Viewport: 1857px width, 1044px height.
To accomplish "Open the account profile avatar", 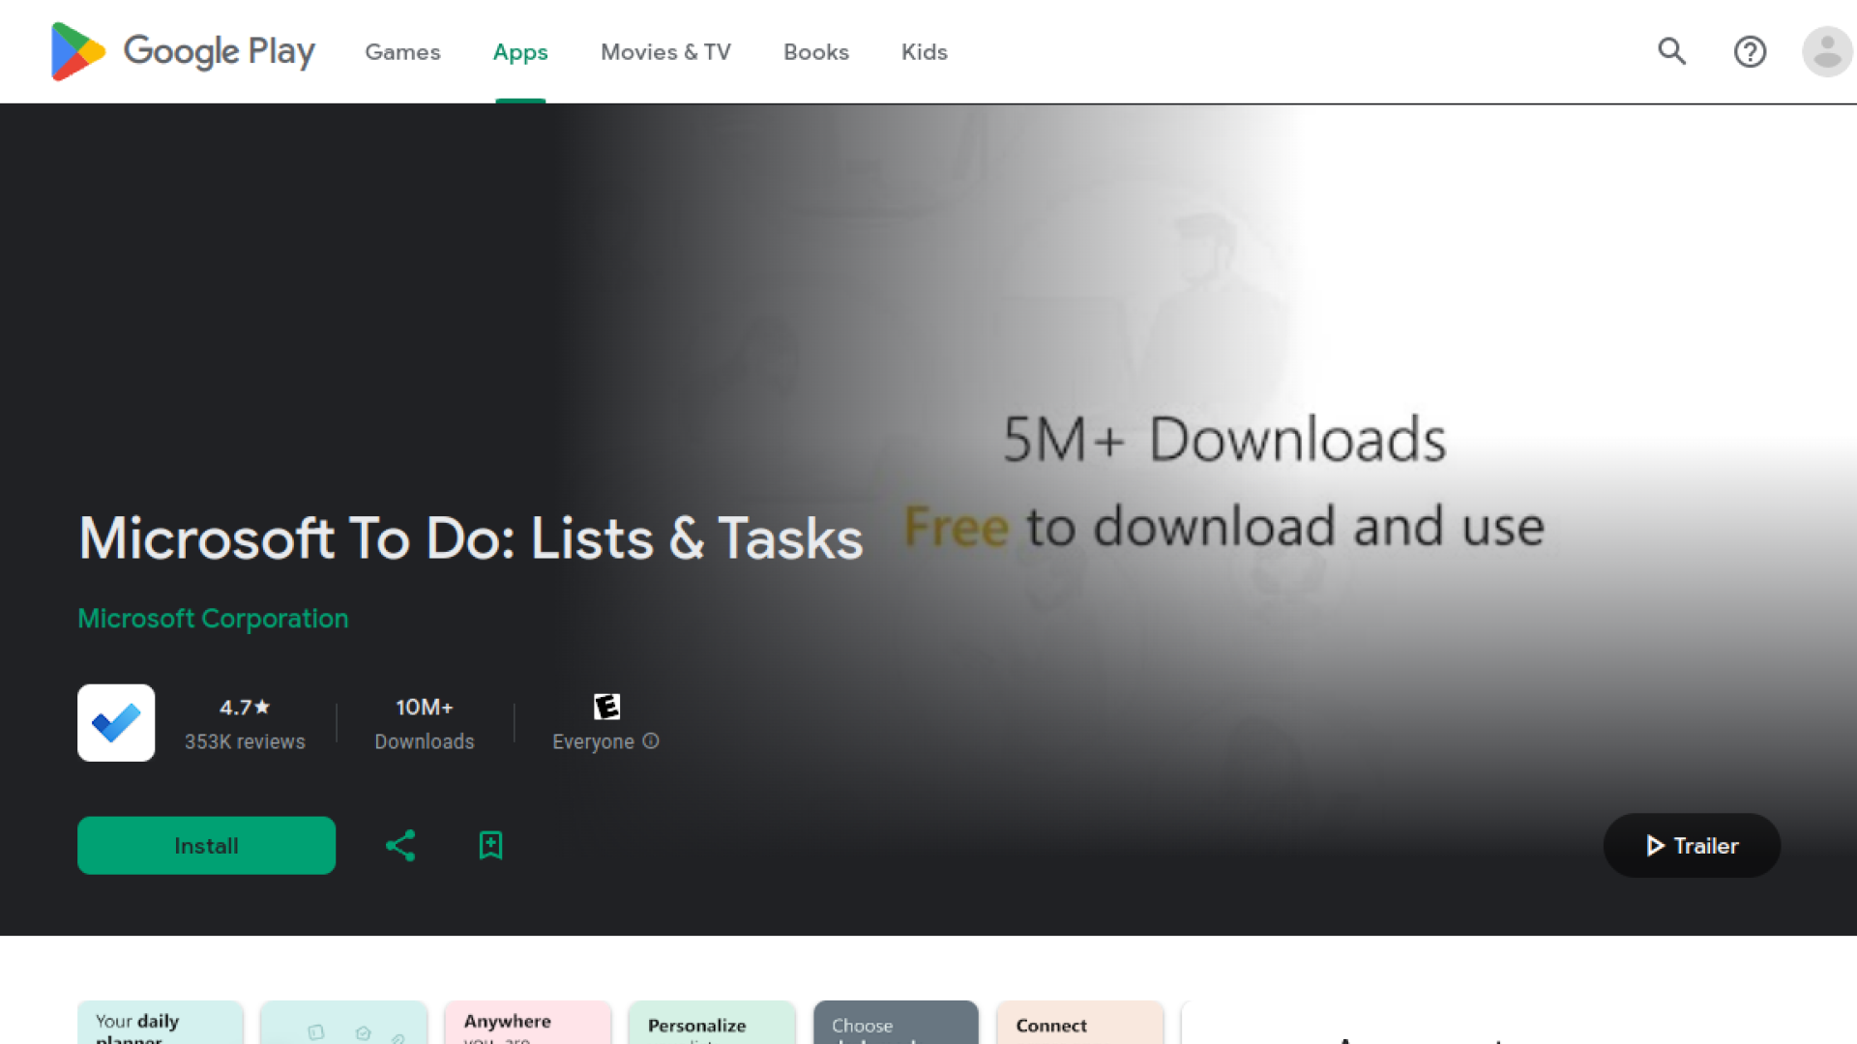I will click(1826, 51).
